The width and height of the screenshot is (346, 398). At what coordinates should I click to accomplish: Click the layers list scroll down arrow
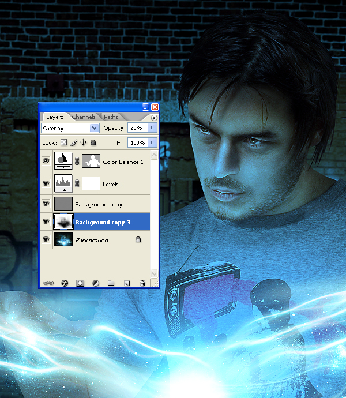click(x=154, y=273)
